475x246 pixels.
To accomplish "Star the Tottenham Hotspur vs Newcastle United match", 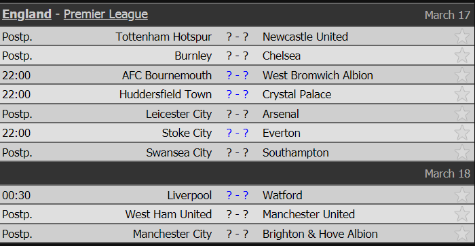I will (462, 37).
